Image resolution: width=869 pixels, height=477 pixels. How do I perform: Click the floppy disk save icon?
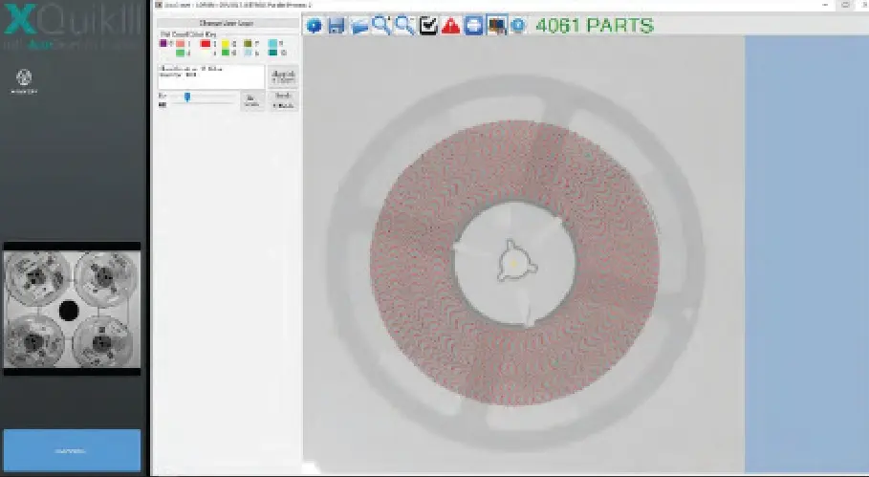pyautogui.click(x=337, y=26)
